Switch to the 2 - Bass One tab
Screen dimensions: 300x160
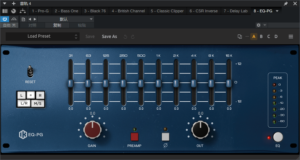pos(67,11)
